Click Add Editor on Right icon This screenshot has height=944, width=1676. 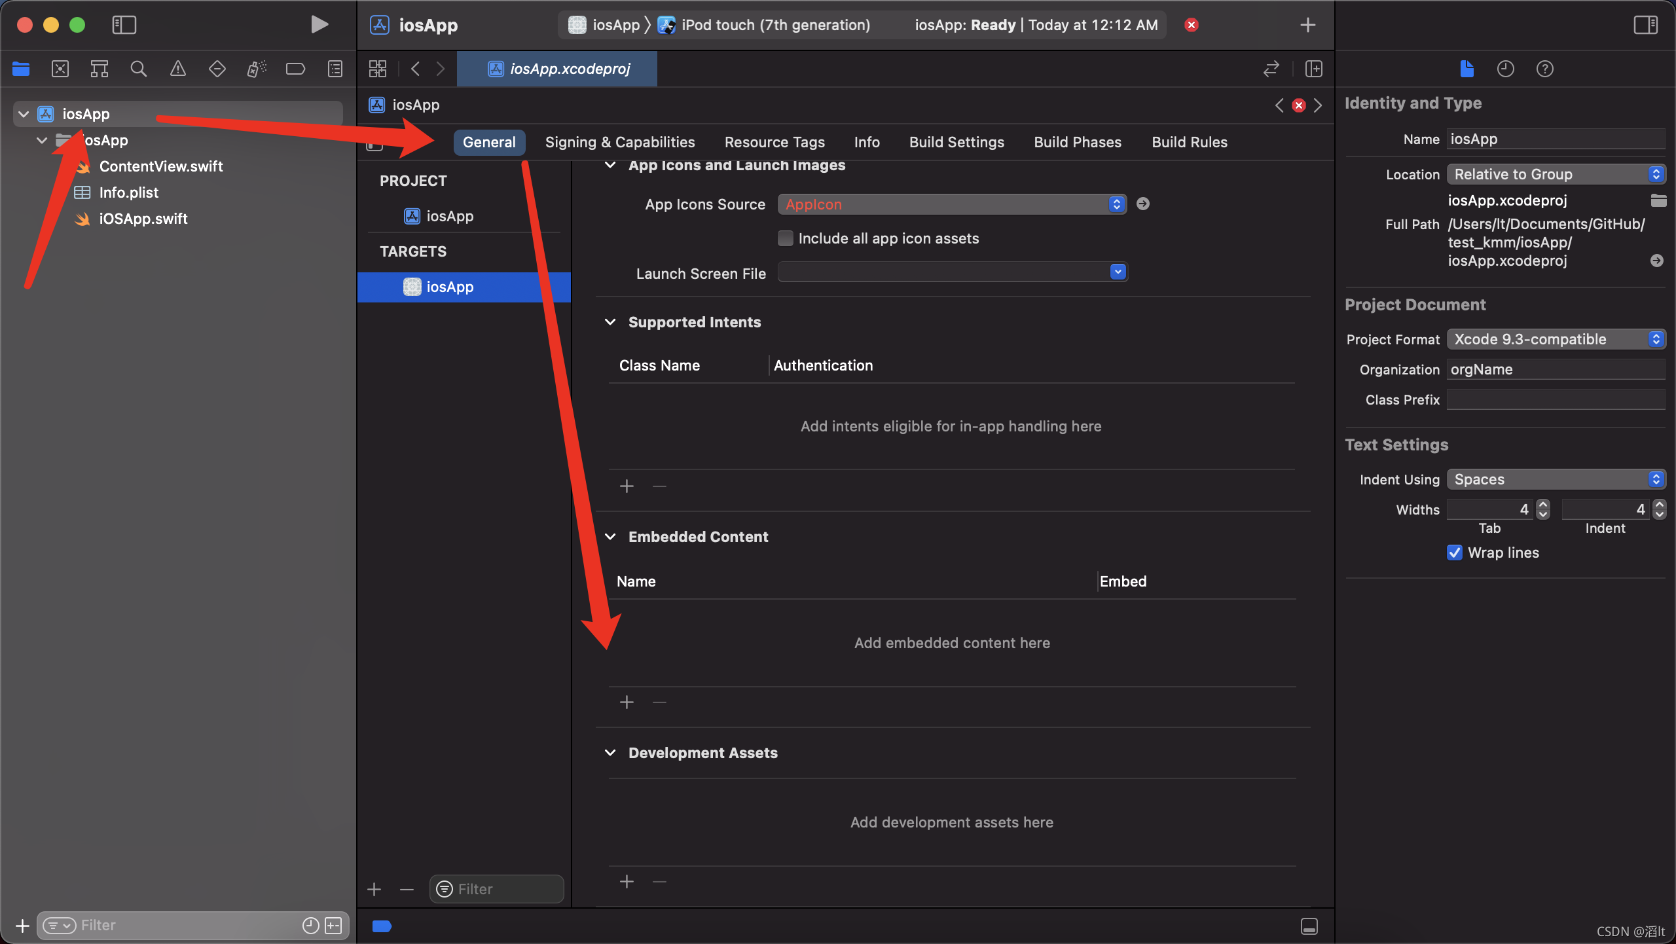pyautogui.click(x=1313, y=69)
